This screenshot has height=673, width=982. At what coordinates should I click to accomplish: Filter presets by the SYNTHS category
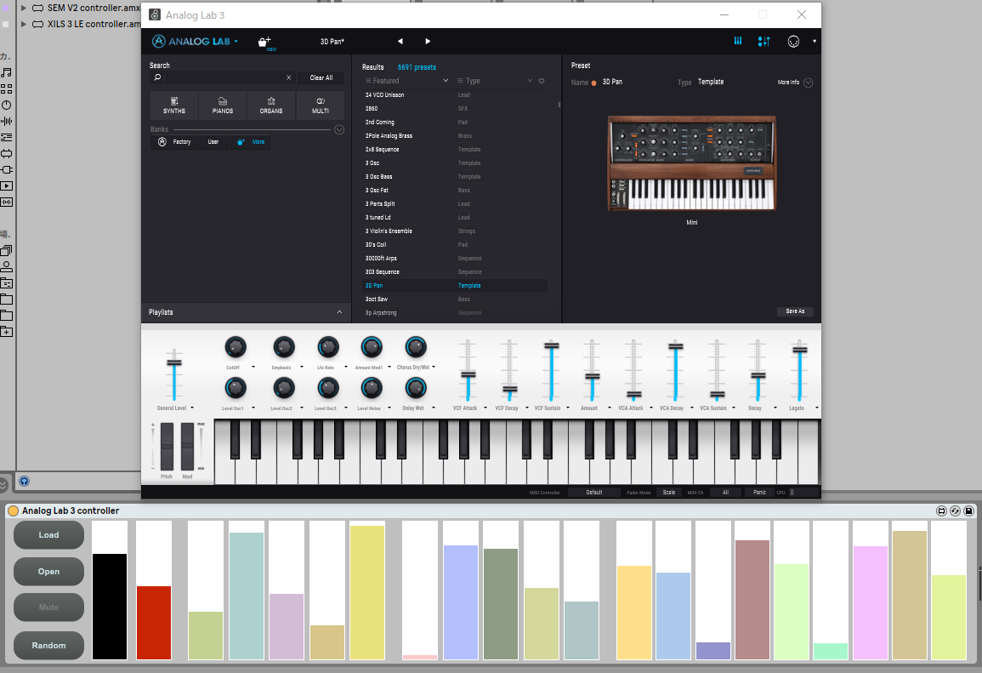pyautogui.click(x=174, y=106)
